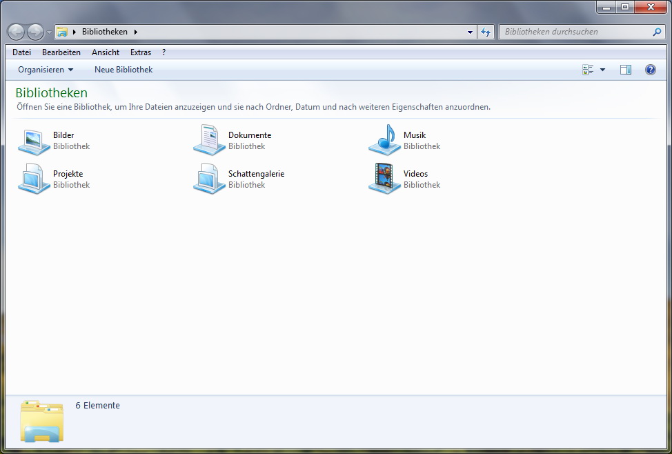The height and width of the screenshot is (454, 672).
Task: Click the libraries icon in address bar
Action: (63, 32)
